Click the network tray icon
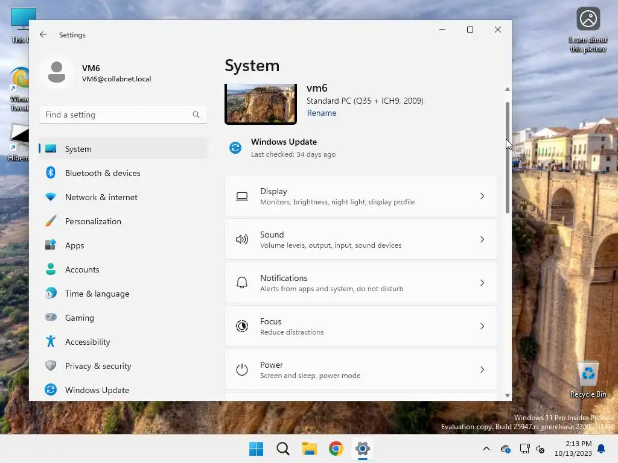 [x=524, y=449]
